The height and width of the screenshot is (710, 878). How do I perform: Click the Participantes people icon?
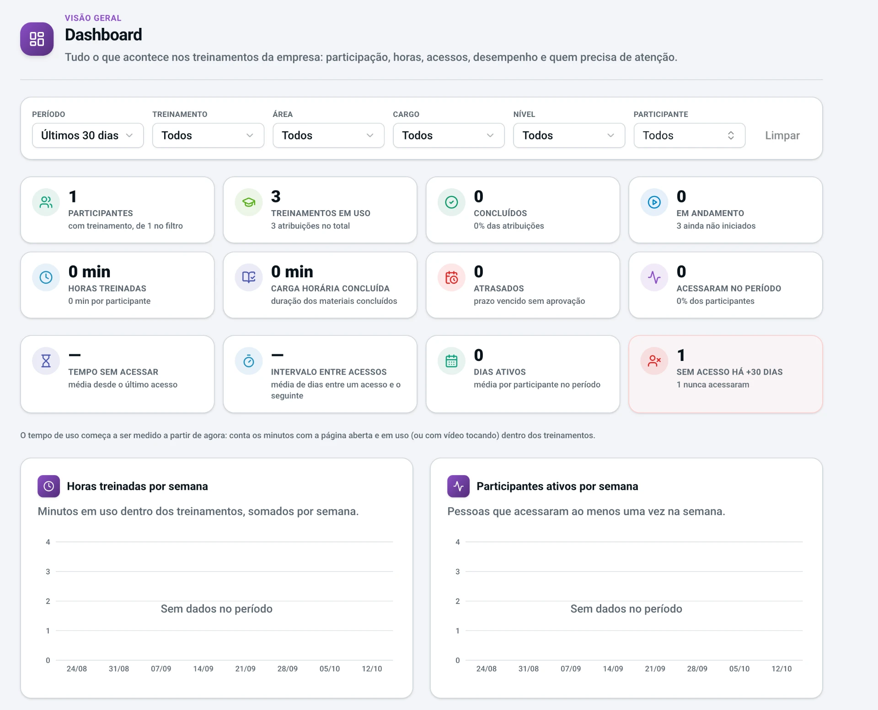46,202
